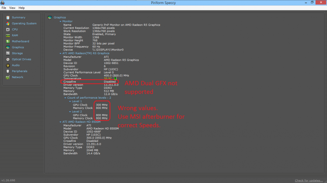This screenshot has width=327, height=183.
Task: Click the Check for updates link
Action: 309,181
